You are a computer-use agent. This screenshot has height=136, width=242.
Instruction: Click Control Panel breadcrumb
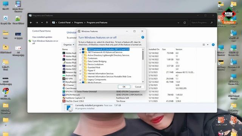point(64,23)
